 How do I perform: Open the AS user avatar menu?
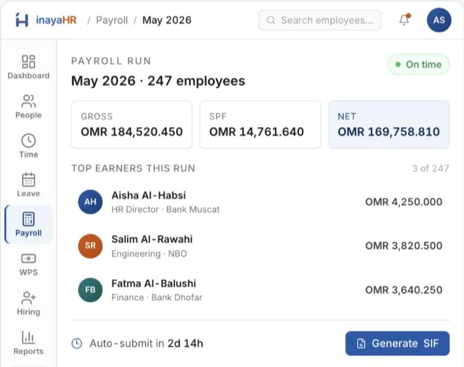(x=439, y=20)
